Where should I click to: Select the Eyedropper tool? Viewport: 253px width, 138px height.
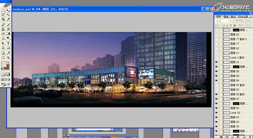click(x=8, y=53)
